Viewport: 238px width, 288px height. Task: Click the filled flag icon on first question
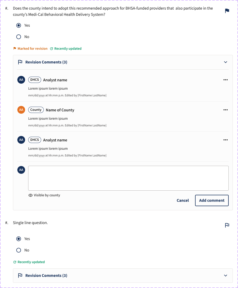point(227,11)
